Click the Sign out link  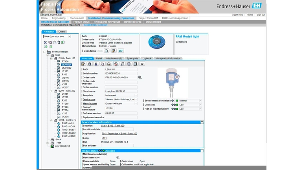[261, 15]
